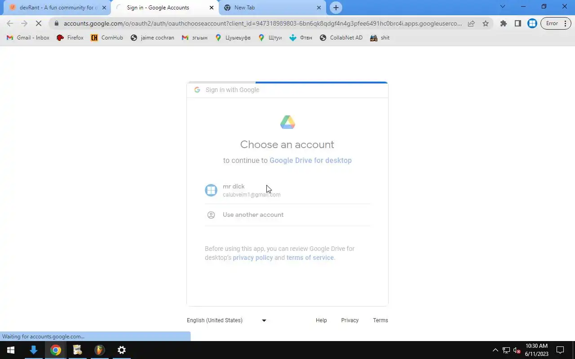Open Gmail - Inbox bookmark
Image resolution: width=575 pixels, height=359 pixels.
[28, 38]
